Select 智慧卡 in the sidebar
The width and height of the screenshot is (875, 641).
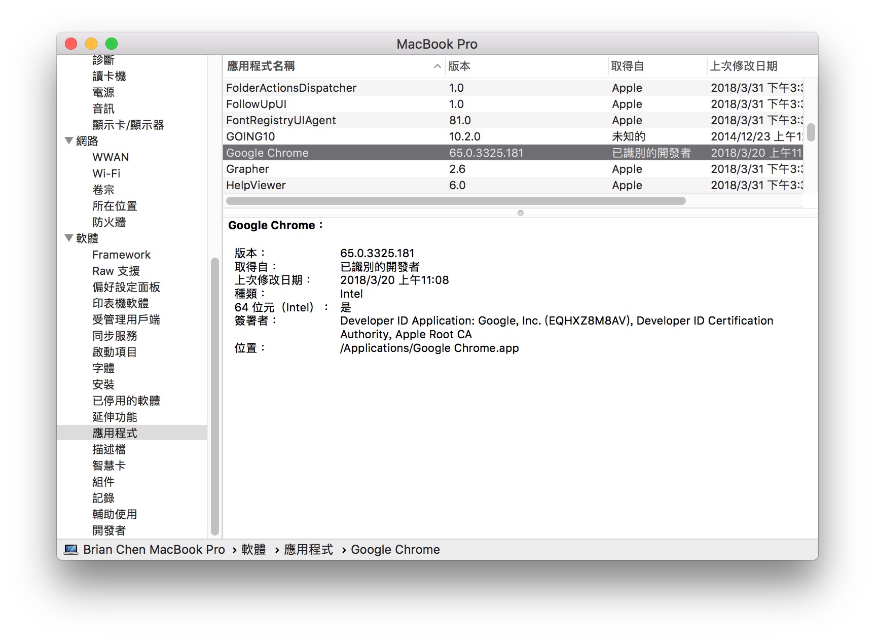pyautogui.click(x=109, y=466)
